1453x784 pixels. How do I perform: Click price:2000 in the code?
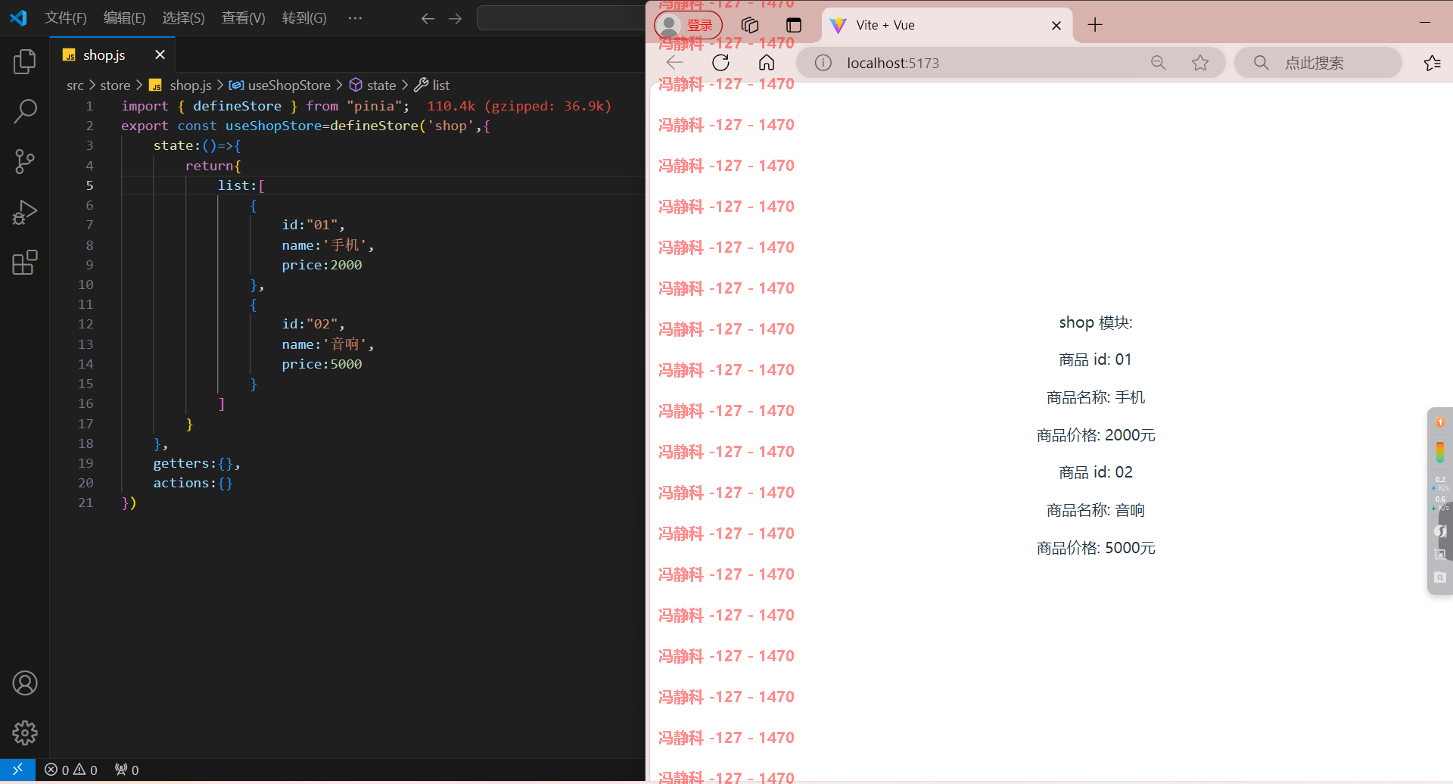pyautogui.click(x=322, y=265)
